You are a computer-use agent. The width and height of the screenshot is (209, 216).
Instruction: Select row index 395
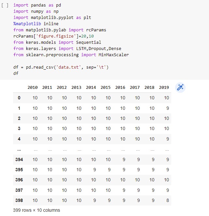[x=19, y=170]
